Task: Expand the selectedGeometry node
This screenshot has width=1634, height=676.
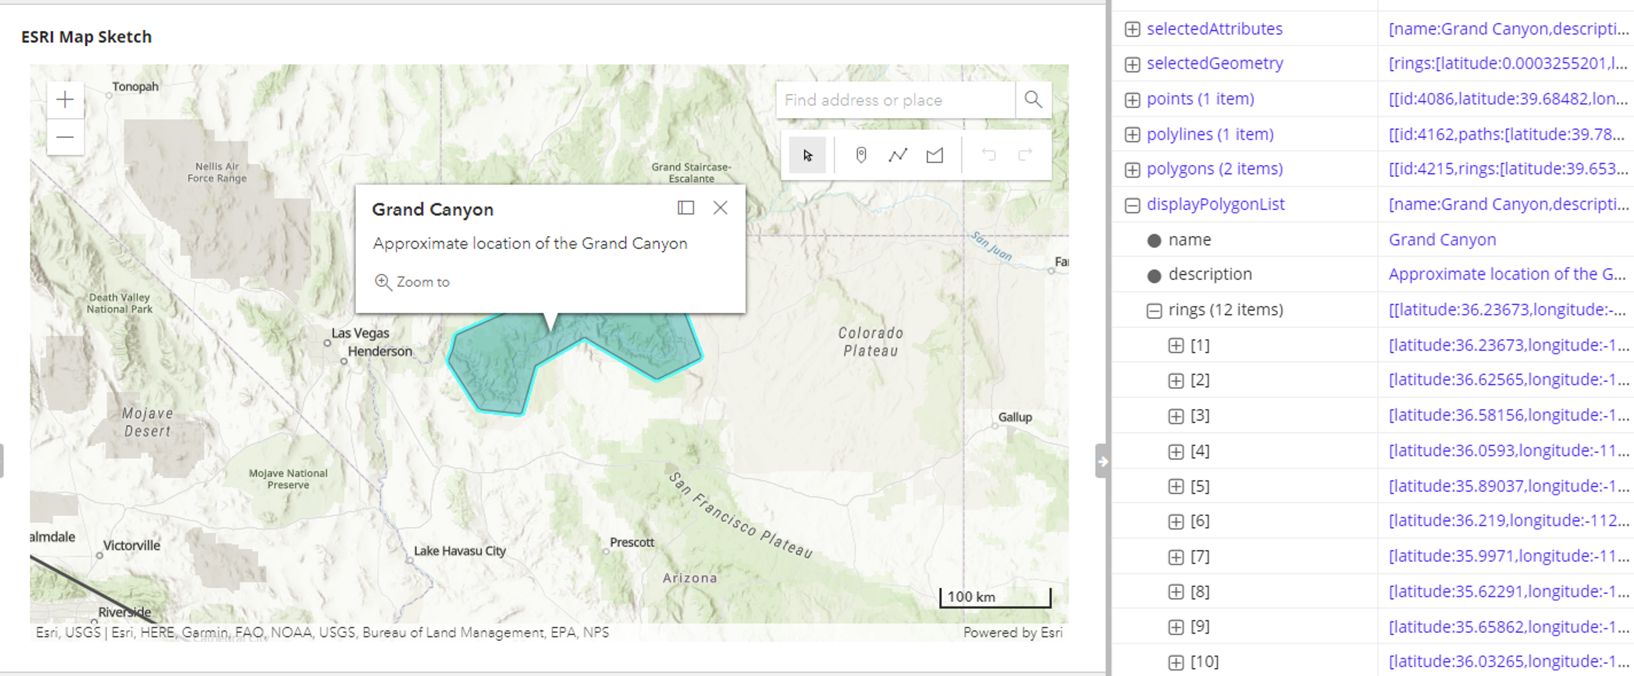Action: click(x=1132, y=64)
